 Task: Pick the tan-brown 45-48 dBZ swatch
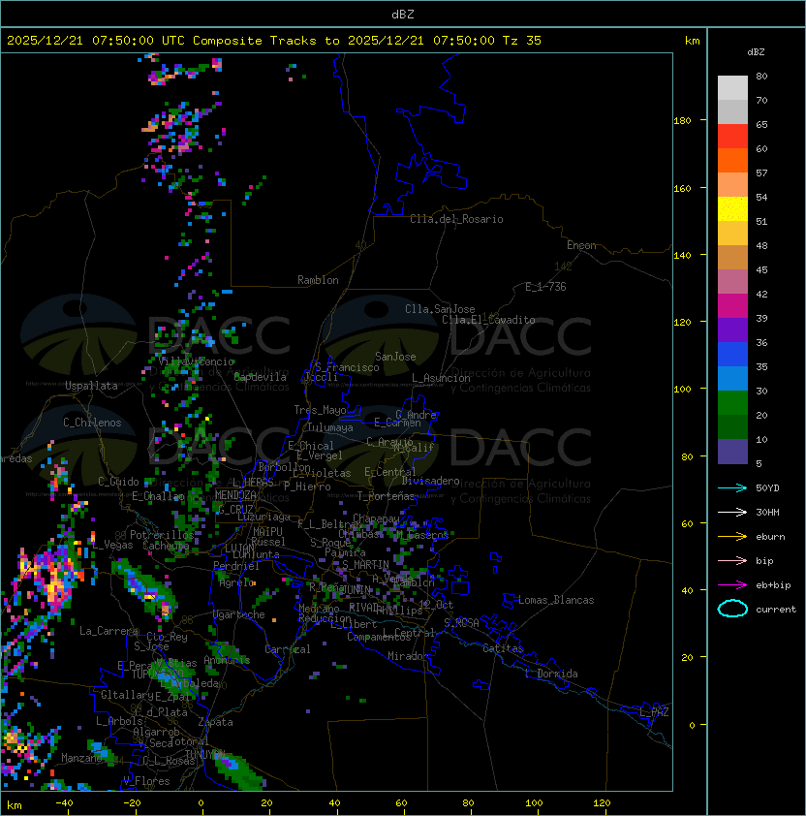click(x=732, y=257)
